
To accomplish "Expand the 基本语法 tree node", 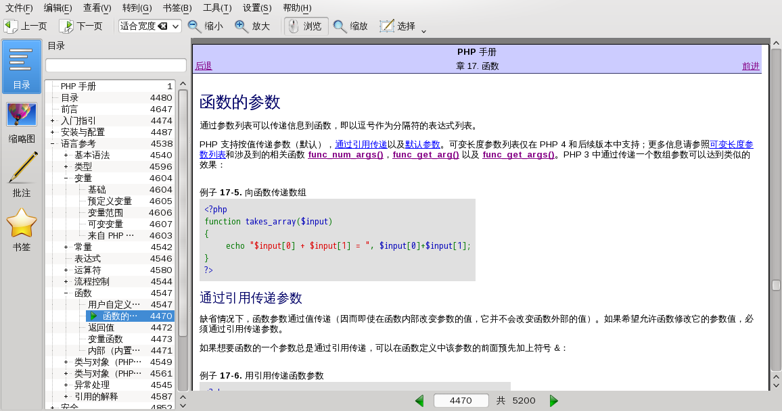I will point(66,155).
